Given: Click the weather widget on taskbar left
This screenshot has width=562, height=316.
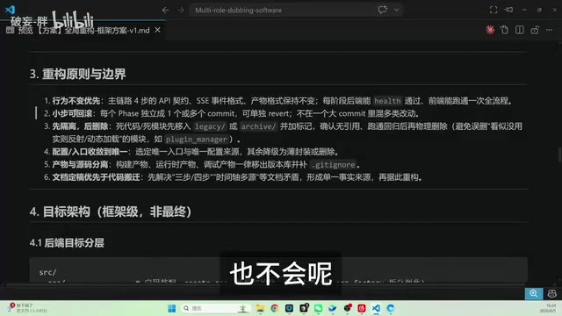Looking at the screenshot, I should tap(27, 308).
